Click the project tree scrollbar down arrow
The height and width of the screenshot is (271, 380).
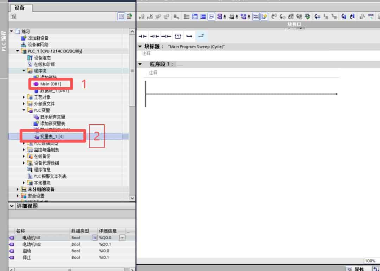[x=132, y=198]
